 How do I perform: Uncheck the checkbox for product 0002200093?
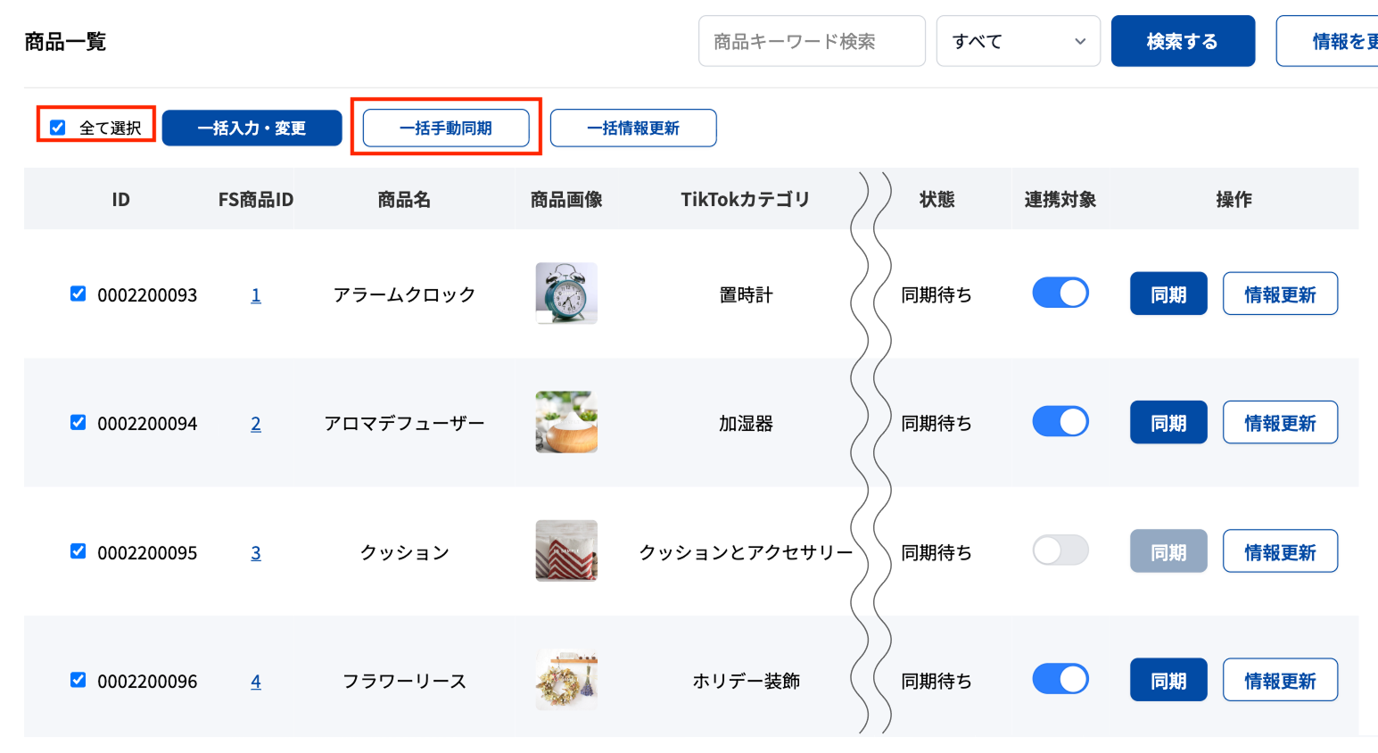(78, 294)
